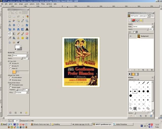
Task: Open the Filters menu
Action: tap(43, 4)
